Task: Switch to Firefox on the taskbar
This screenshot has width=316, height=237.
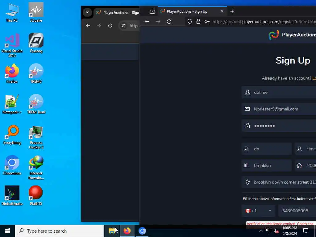Action: [x=127, y=231]
